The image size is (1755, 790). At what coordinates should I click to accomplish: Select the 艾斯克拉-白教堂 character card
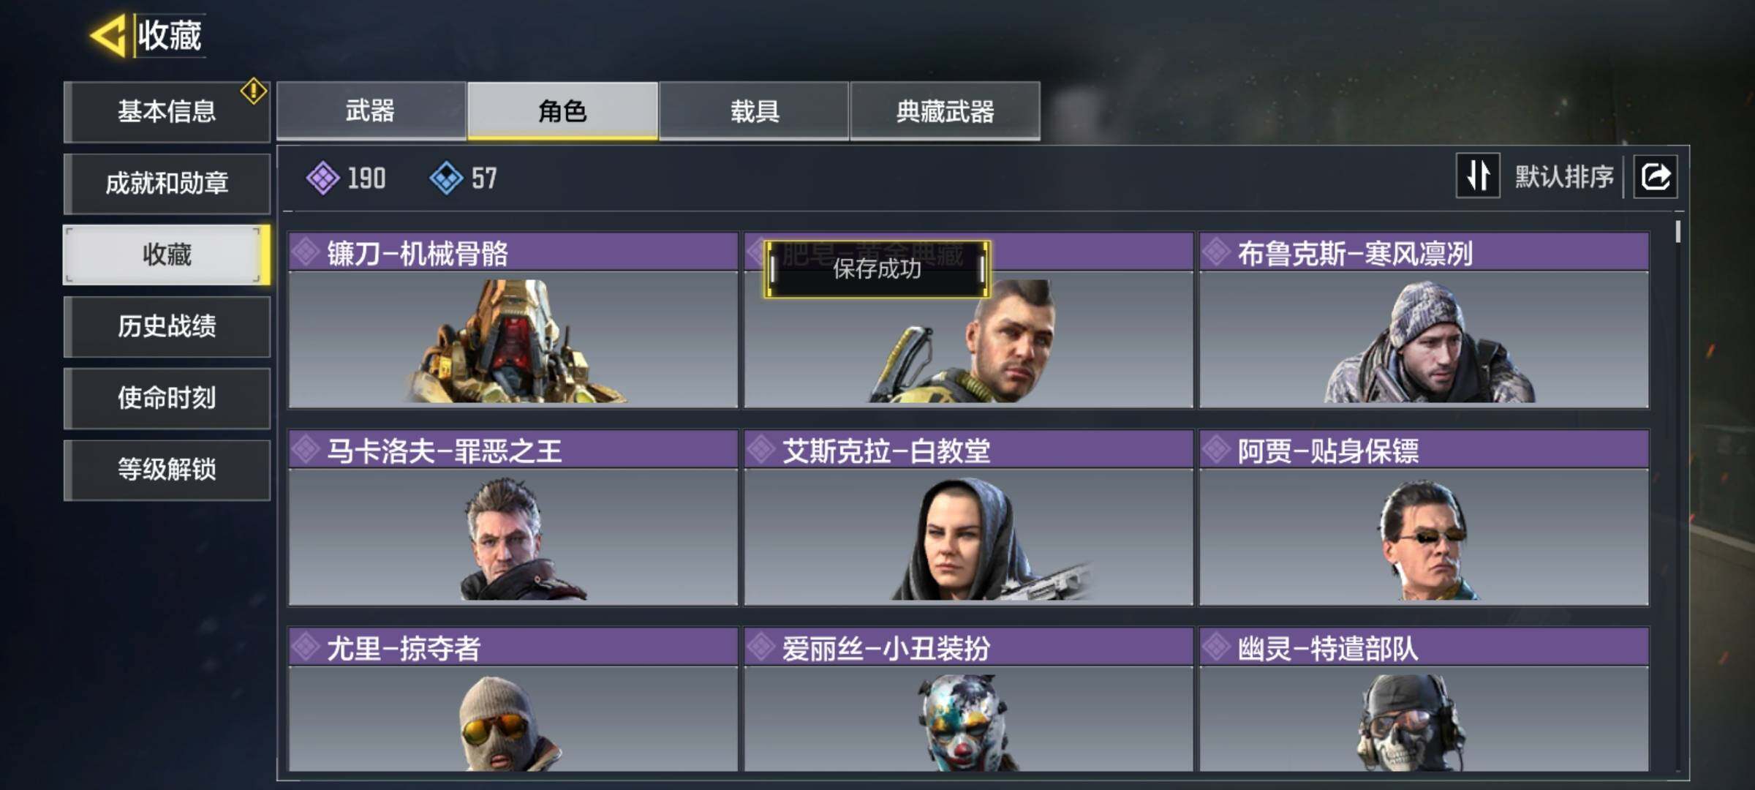(x=968, y=518)
